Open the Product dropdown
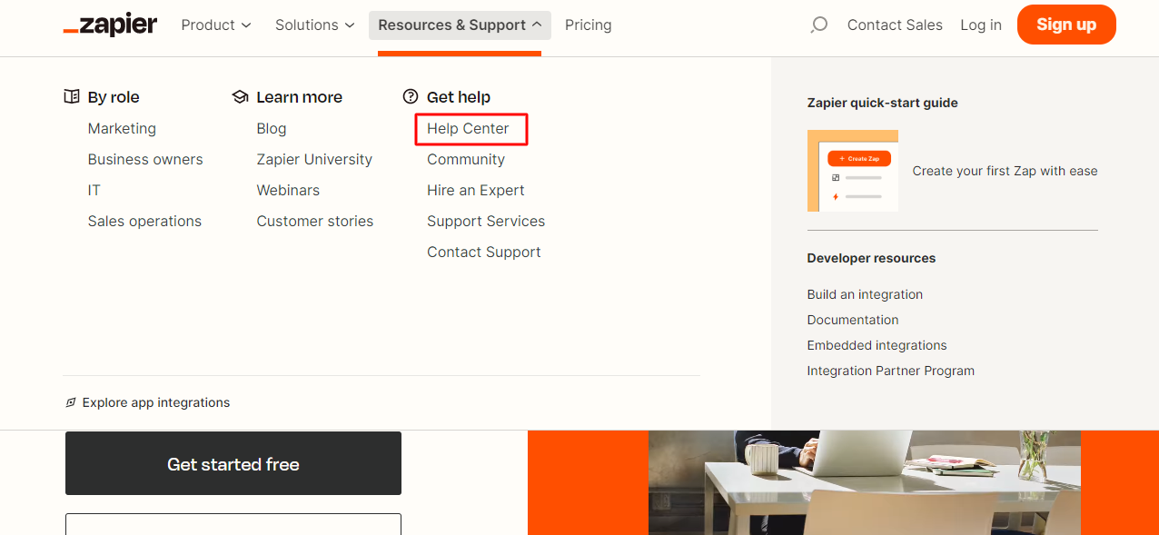 click(215, 25)
